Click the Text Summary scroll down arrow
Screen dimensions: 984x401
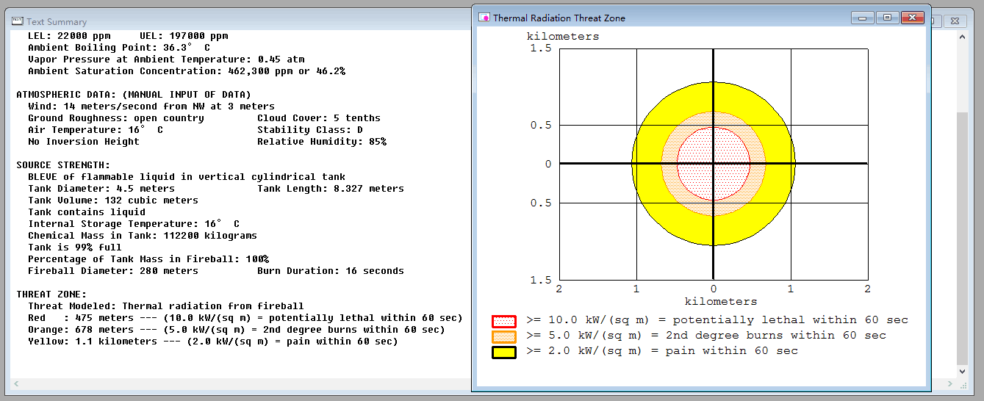click(962, 372)
